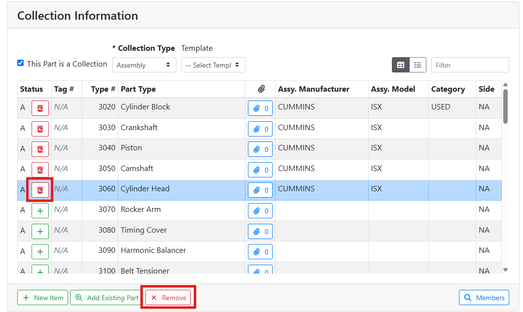523x312 pixels.
Task: Add Timing Cover with its plus icon
Action: click(x=40, y=231)
